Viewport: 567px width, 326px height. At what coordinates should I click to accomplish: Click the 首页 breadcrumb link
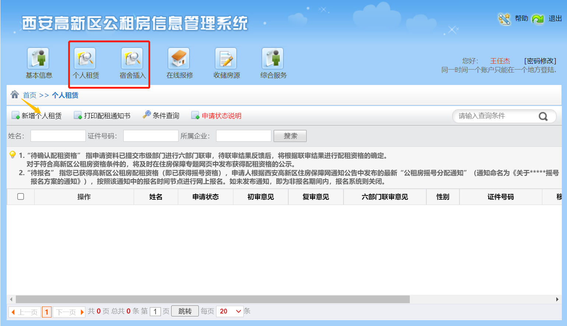coord(29,95)
